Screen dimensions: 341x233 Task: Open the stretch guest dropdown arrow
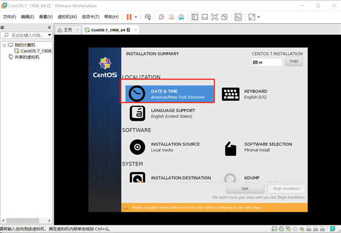(x=259, y=17)
